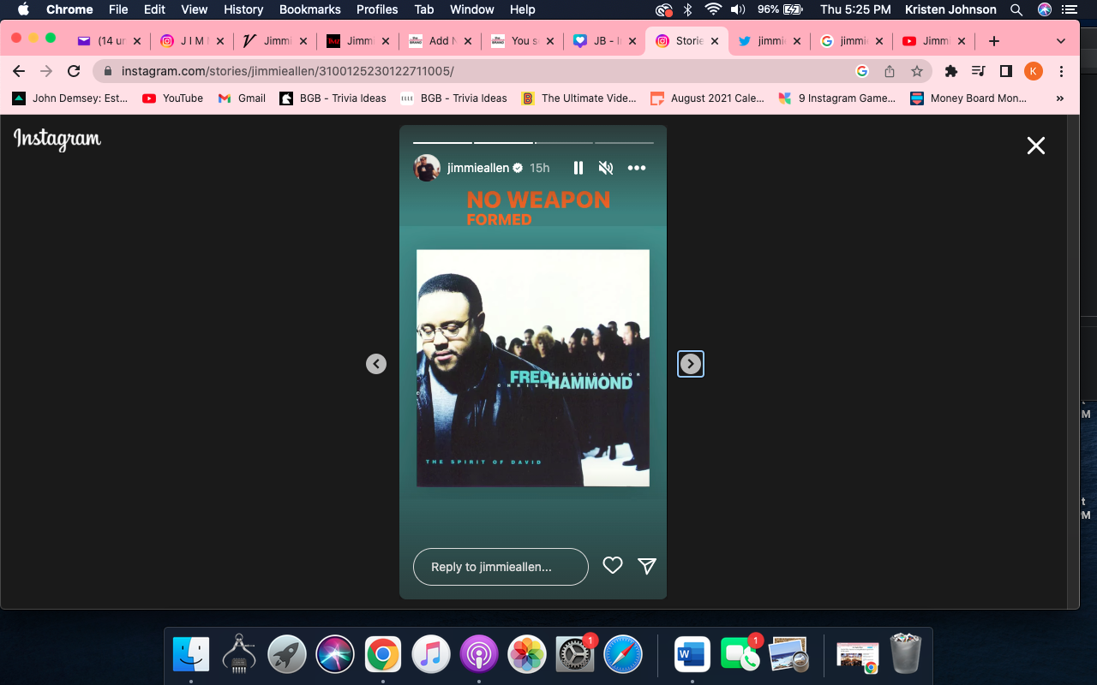Click the address bar URL
This screenshot has width=1097, height=685.
coord(288,71)
